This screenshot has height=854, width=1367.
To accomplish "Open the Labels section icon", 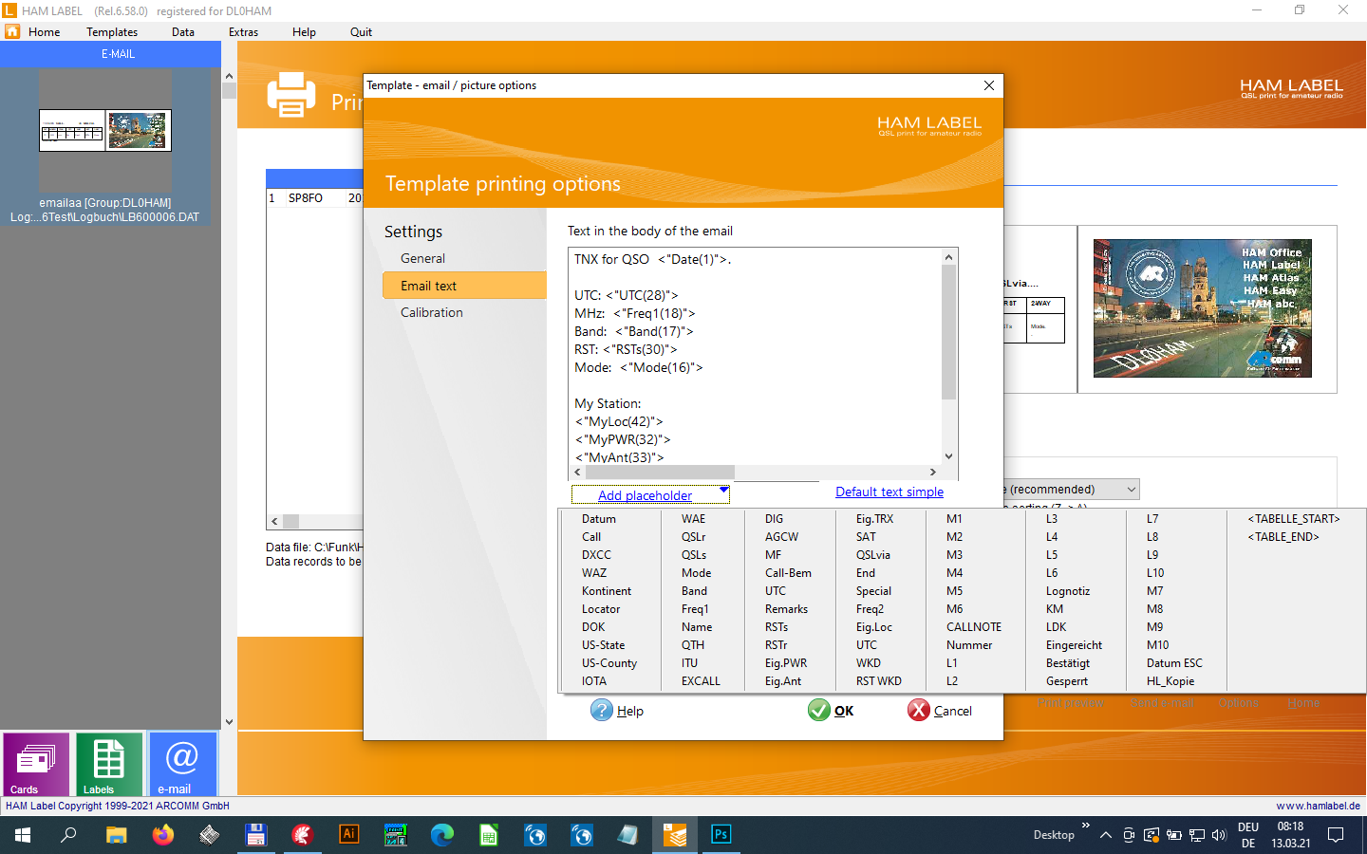I will click(109, 764).
